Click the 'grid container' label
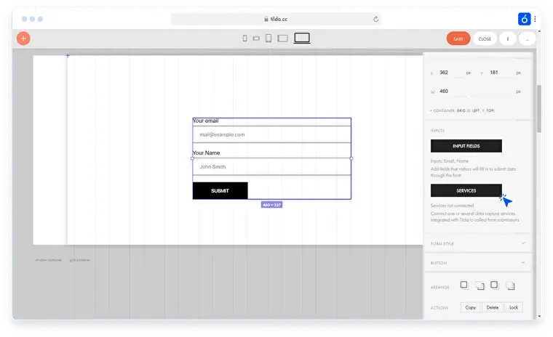553x337 pixels. pos(80,260)
